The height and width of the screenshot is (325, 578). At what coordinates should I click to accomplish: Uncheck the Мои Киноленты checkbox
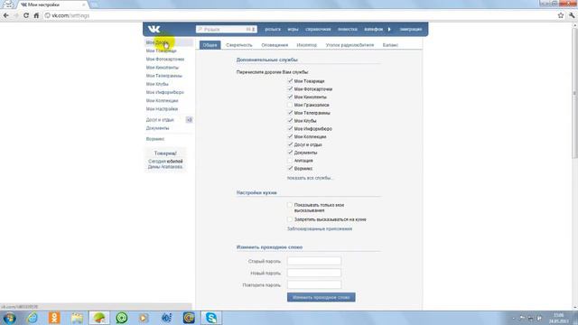click(x=290, y=97)
